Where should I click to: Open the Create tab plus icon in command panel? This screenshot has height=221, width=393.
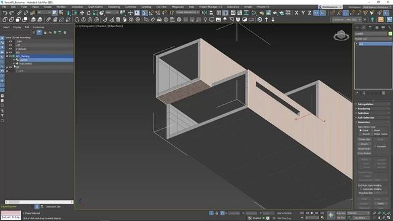[x=357, y=28]
